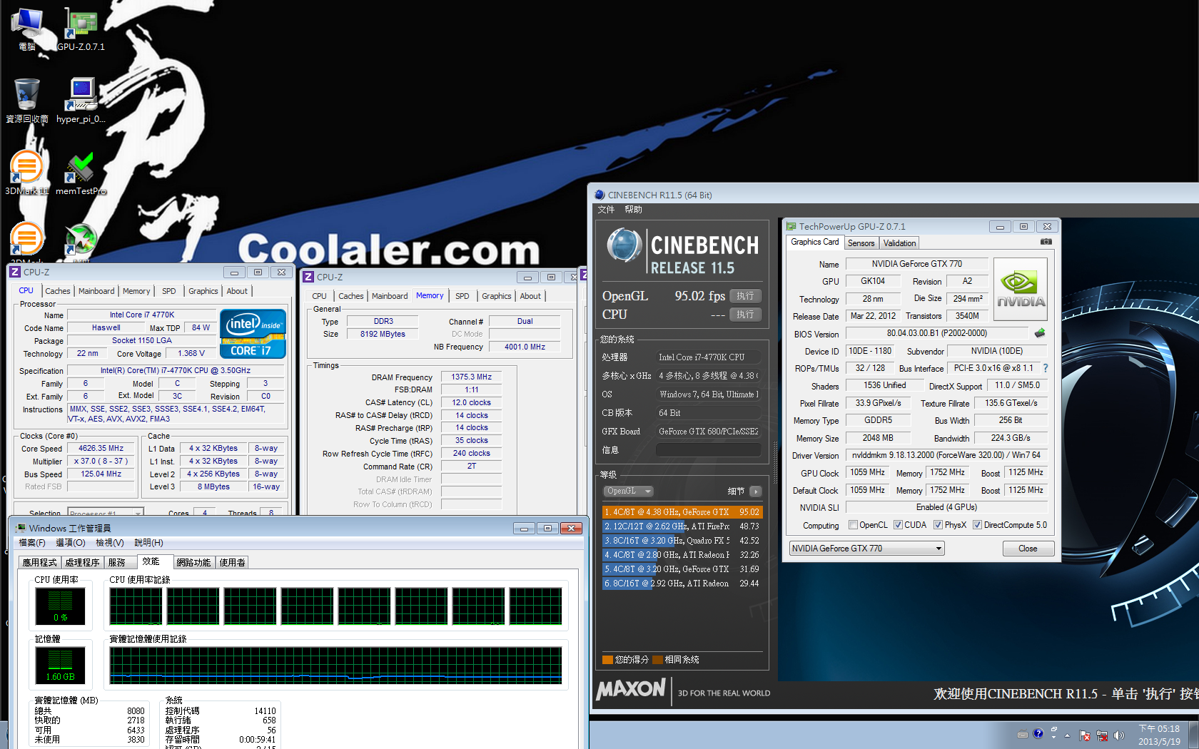
Task: Click the Intel Core i7 logo in CPU-Z
Action: pos(253,333)
